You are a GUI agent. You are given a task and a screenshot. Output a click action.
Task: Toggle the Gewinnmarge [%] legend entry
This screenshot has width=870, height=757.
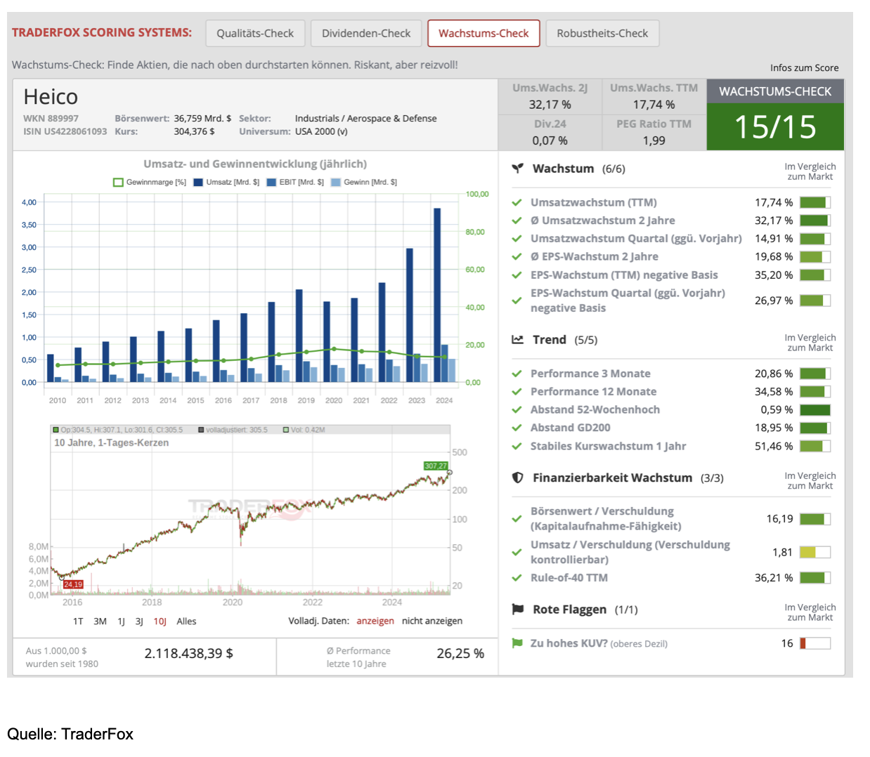tap(150, 182)
